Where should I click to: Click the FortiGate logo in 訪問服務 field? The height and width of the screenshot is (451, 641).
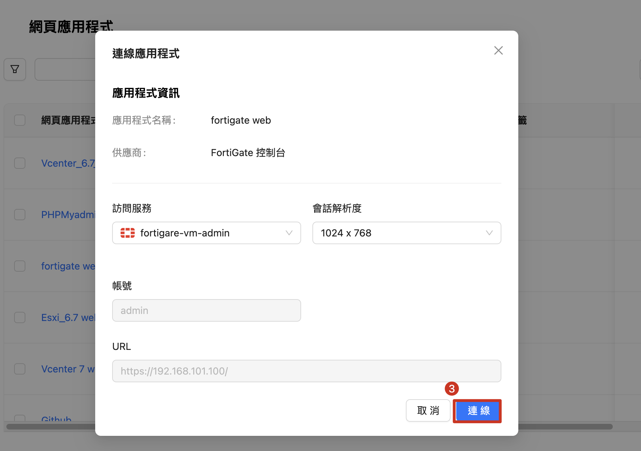pos(127,233)
